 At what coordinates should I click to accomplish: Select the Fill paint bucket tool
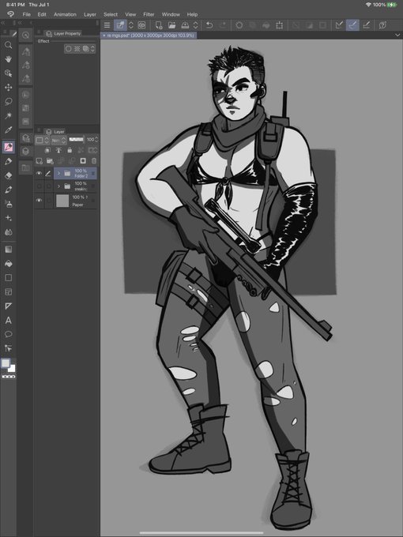(x=8, y=263)
